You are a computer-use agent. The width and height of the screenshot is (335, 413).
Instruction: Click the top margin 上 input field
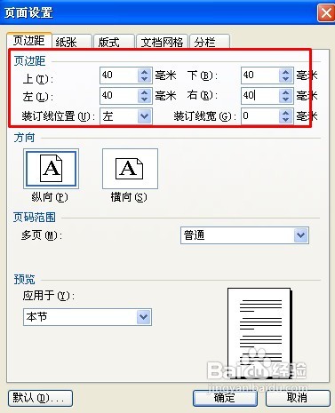(119, 75)
